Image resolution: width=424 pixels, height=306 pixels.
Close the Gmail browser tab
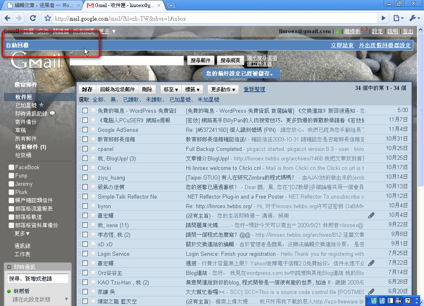(x=159, y=5)
